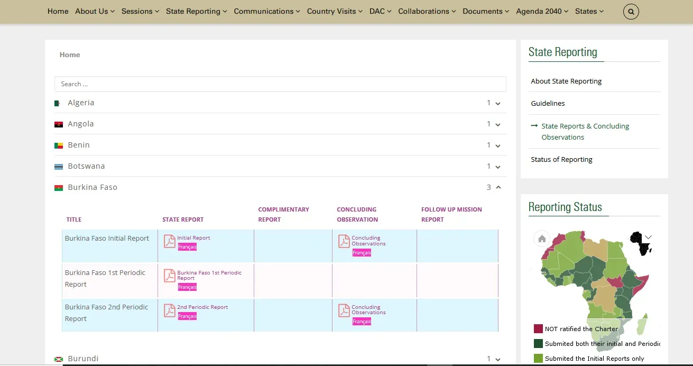
Task: Click the NOT ratified legend color swatch
Action: coord(538,328)
